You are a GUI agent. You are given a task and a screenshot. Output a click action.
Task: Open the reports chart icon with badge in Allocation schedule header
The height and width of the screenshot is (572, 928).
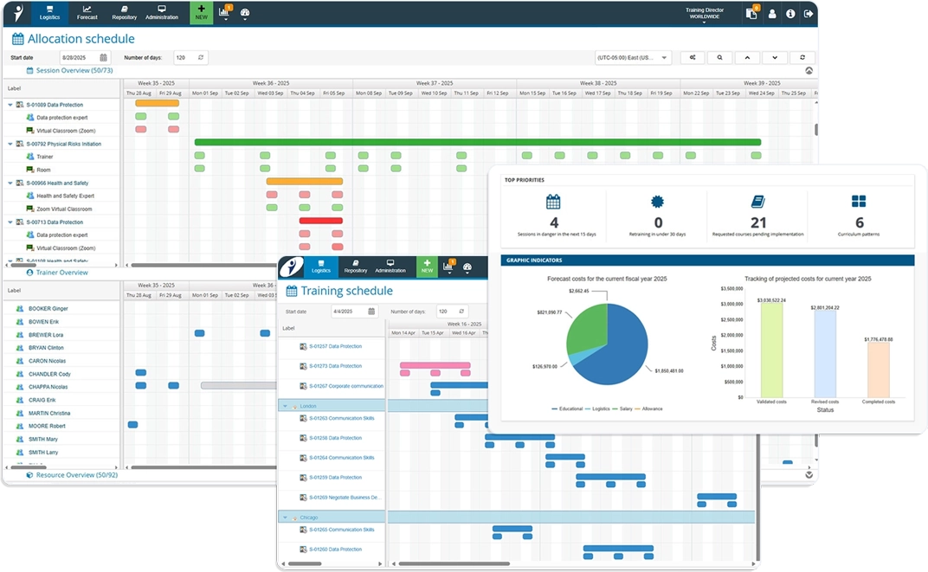(225, 12)
